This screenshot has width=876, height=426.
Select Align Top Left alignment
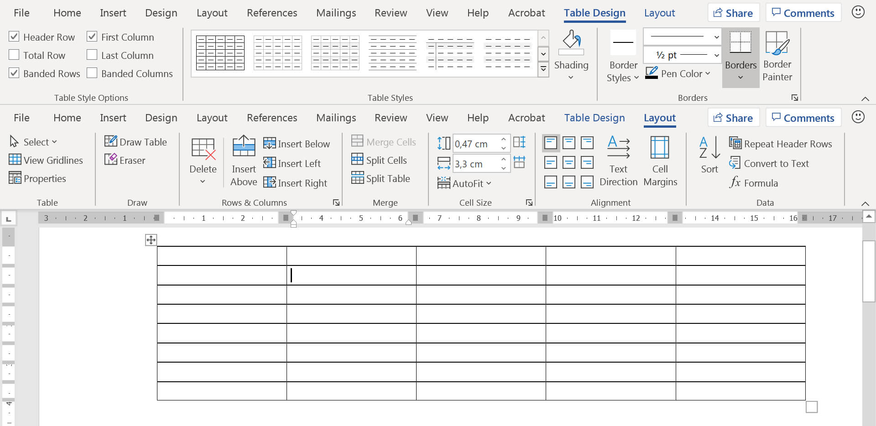[551, 143]
